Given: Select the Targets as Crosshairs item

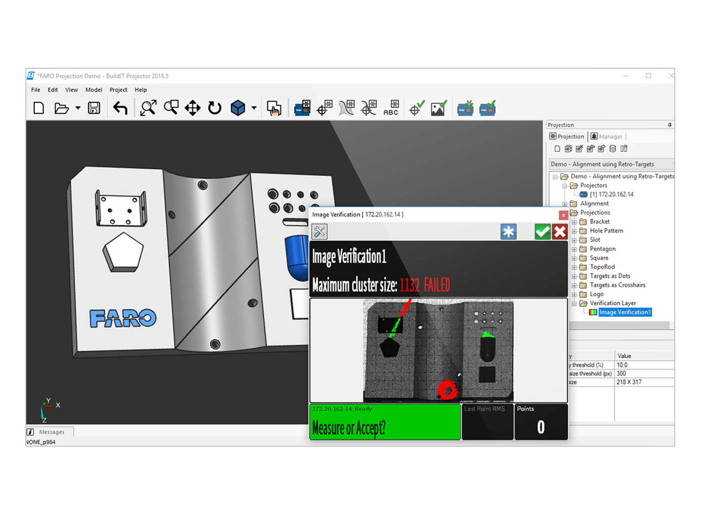Looking at the screenshot, I should (x=617, y=285).
